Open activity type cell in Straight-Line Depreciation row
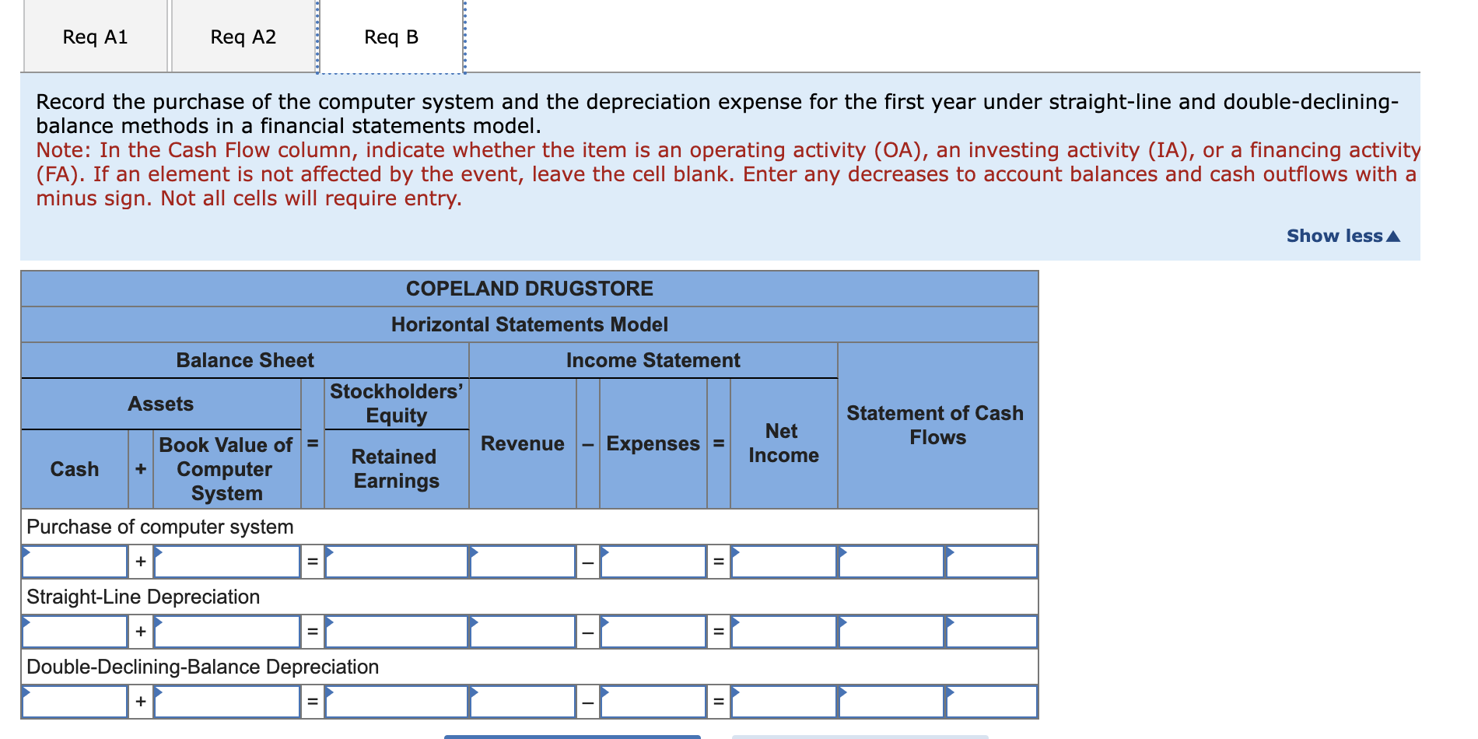Viewport: 1478px width, 739px height. pos(992,632)
